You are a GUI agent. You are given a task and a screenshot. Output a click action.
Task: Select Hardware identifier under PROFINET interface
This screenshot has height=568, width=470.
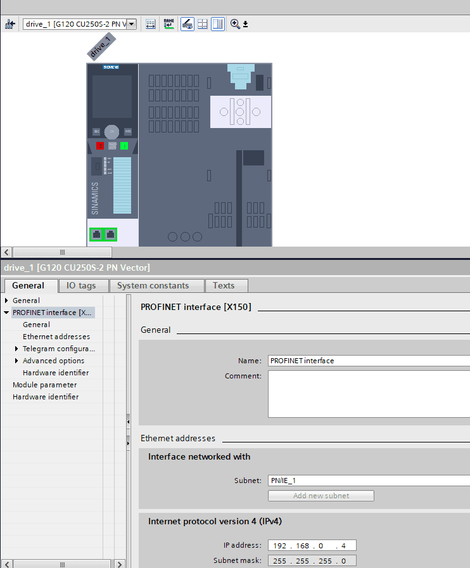(55, 373)
